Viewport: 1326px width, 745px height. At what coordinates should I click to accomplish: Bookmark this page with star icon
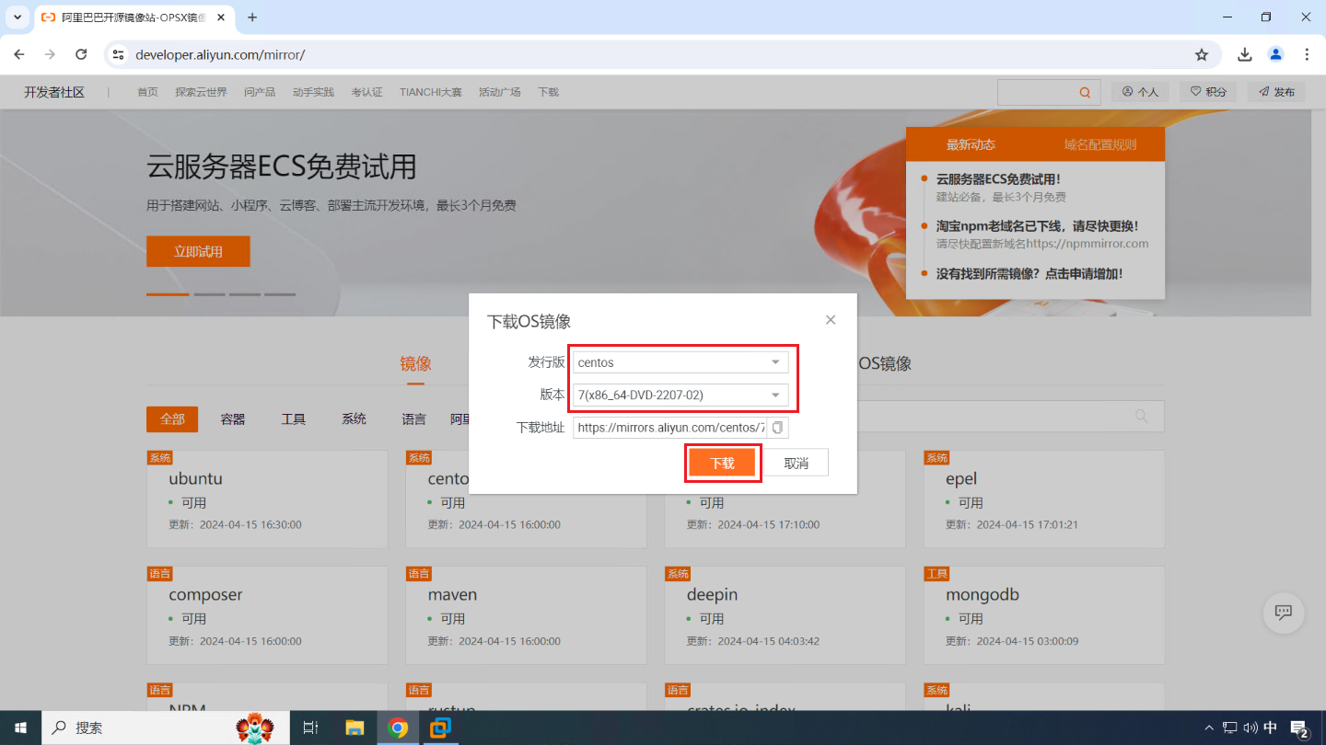coord(1202,54)
